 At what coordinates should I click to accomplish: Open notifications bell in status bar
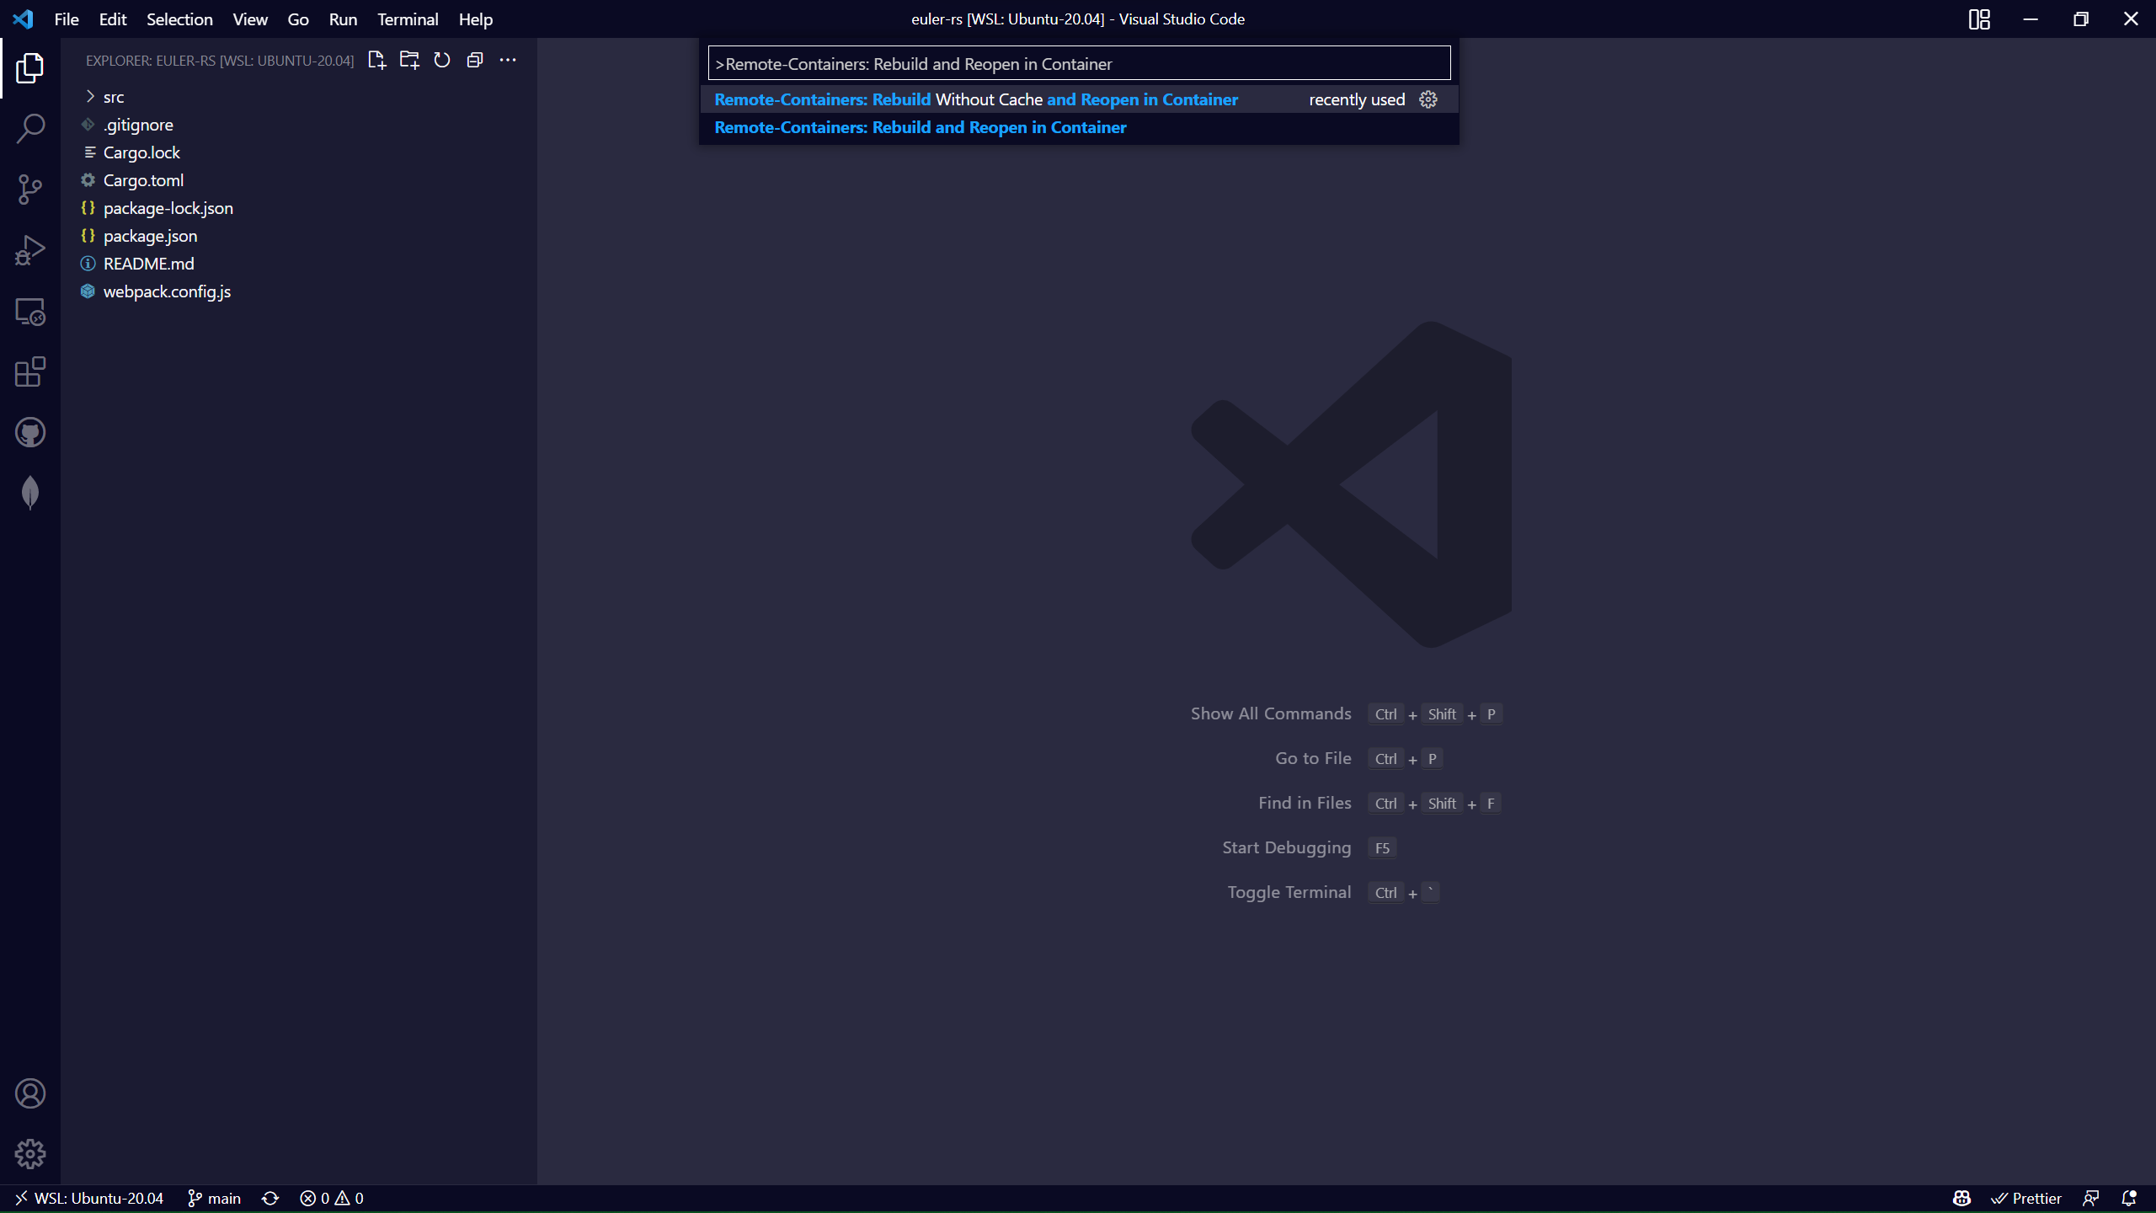click(2129, 1198)
